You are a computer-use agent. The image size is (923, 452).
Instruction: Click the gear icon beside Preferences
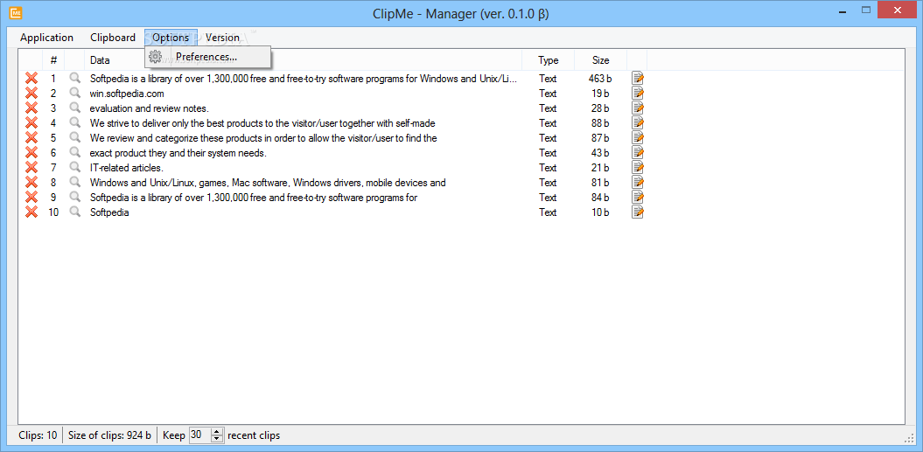click(x=157, y=57)
